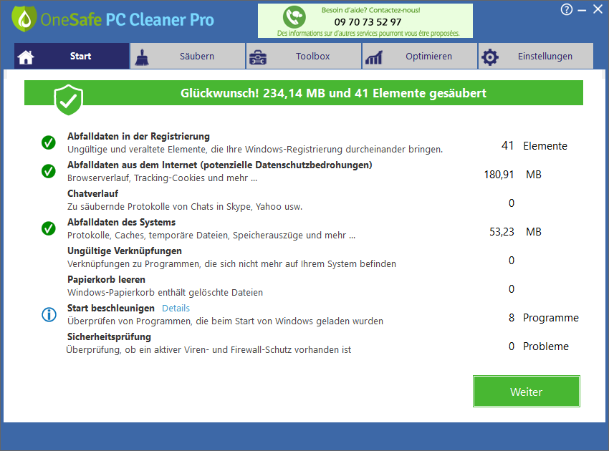Screen dimensions: 609x451
Task: Click the broom icon for Säubern
Action: pyautogui.click(x=142, y=57)
